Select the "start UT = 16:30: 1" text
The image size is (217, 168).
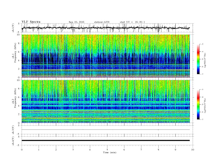click(132, 22)
